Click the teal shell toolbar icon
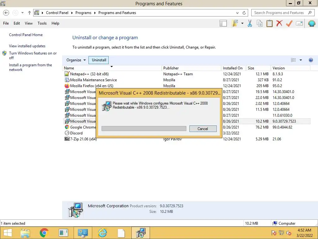 point(311,23)
